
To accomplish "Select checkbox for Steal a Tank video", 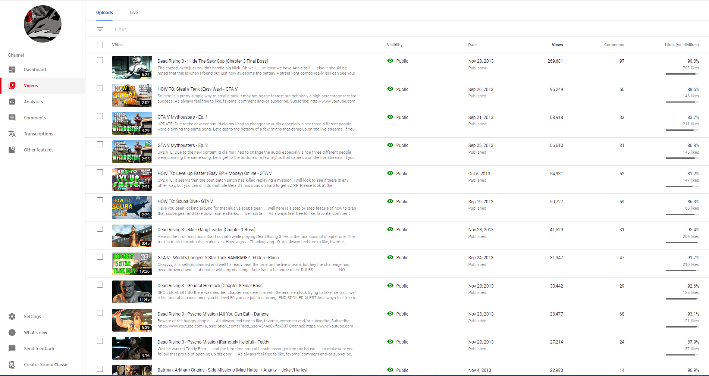I will point(100,88).
